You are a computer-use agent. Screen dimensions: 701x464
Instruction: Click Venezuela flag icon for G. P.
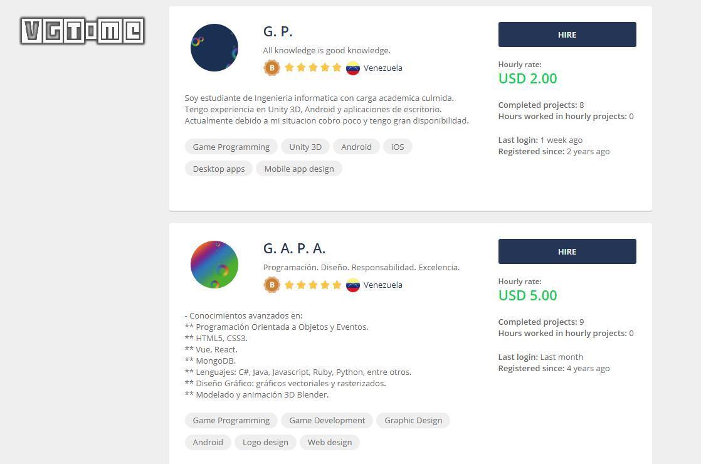[353, 68]
